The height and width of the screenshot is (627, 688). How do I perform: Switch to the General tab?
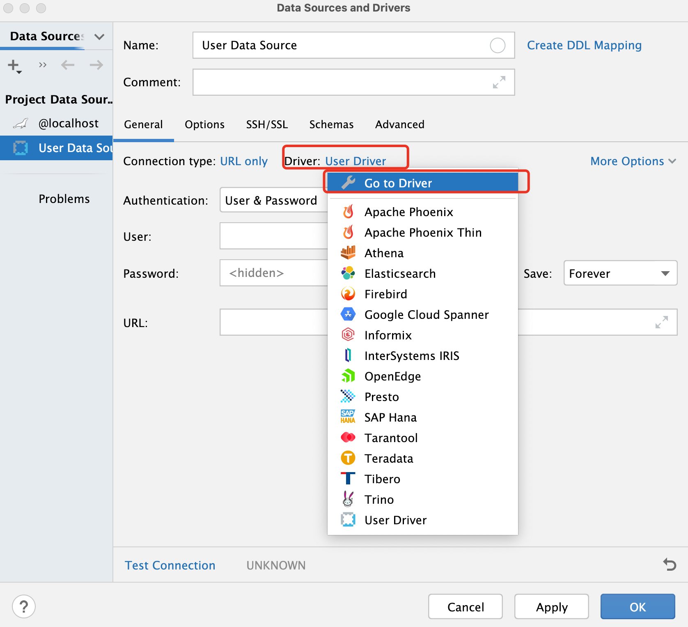143,124
